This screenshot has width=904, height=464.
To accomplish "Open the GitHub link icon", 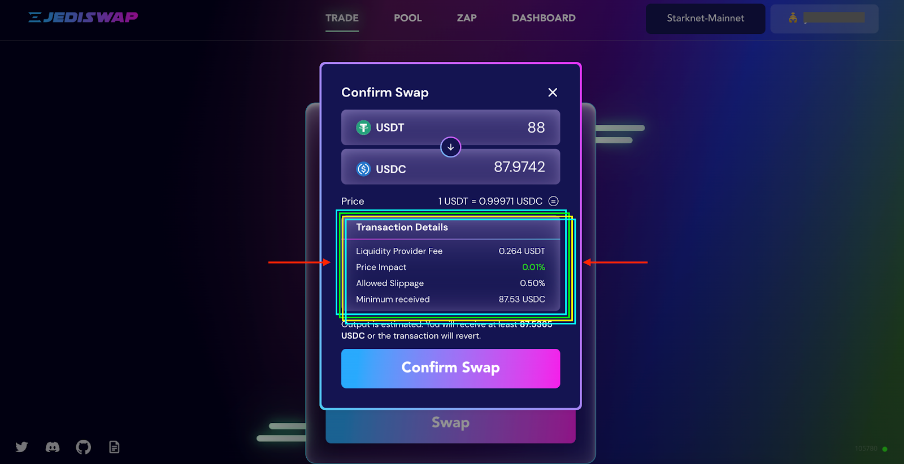I will click(83, 447).
